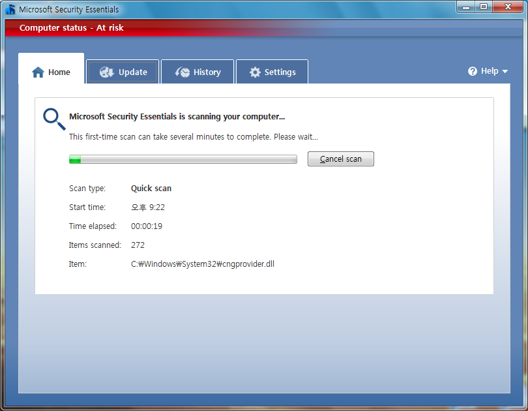528x411 pixels.
Task: Click the house icon on Home tab
Action: [38, 72]
